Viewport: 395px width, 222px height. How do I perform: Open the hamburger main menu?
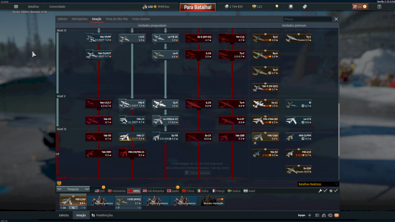pos(16,6)
